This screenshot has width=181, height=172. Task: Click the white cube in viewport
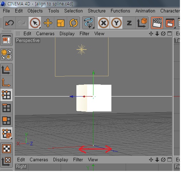[x=94, y=98]
